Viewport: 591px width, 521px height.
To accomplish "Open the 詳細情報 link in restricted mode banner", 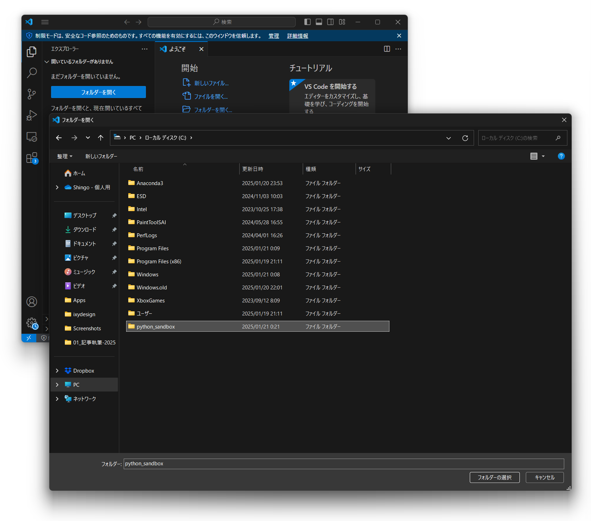I will [297, 36].
